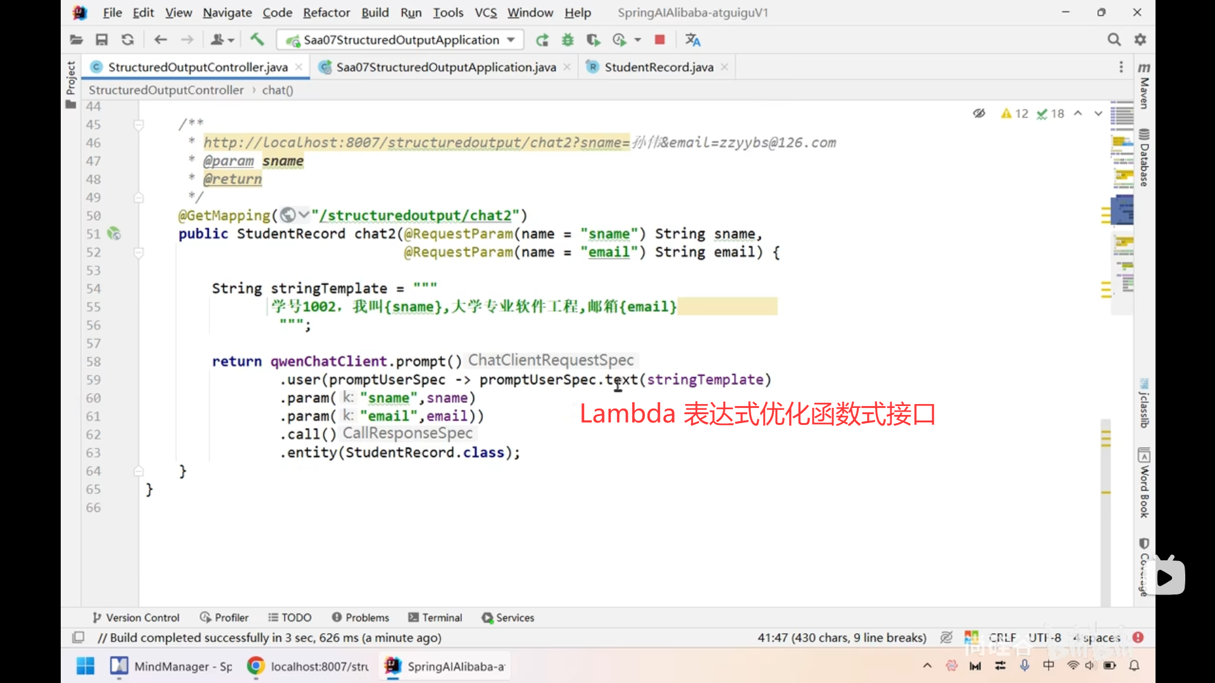
Task: Stop the running application
Action: coord(659,40)
